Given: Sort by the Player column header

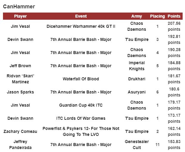Looking at the screenshot, I should [20, 16].
